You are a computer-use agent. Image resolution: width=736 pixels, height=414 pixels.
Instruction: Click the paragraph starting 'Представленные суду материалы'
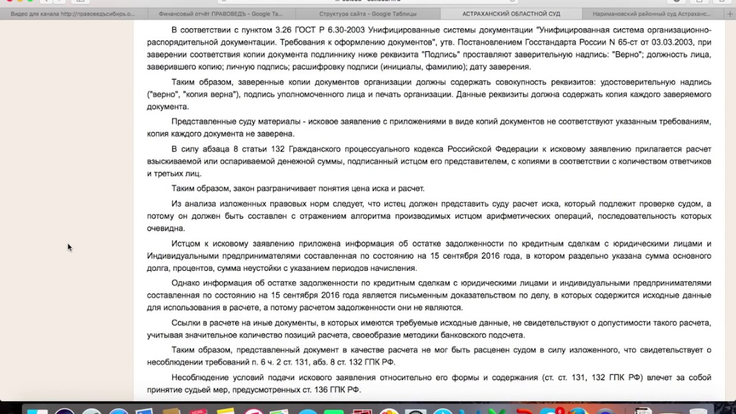(x=429, y=128)
